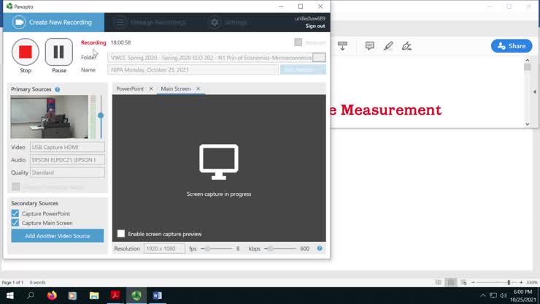Uncheck Capture PowerPoint checkbox

pyautogui.click(x=15, y=213)
